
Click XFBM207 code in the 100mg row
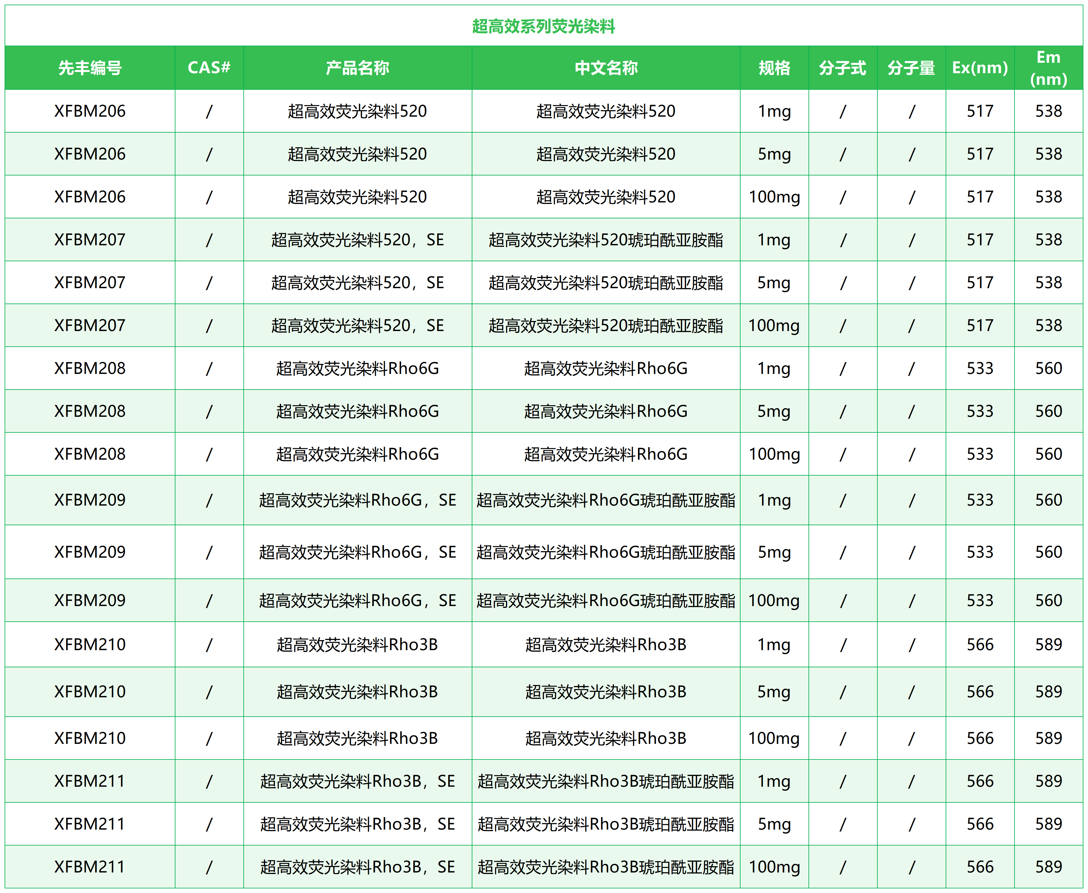coord(90,325)
